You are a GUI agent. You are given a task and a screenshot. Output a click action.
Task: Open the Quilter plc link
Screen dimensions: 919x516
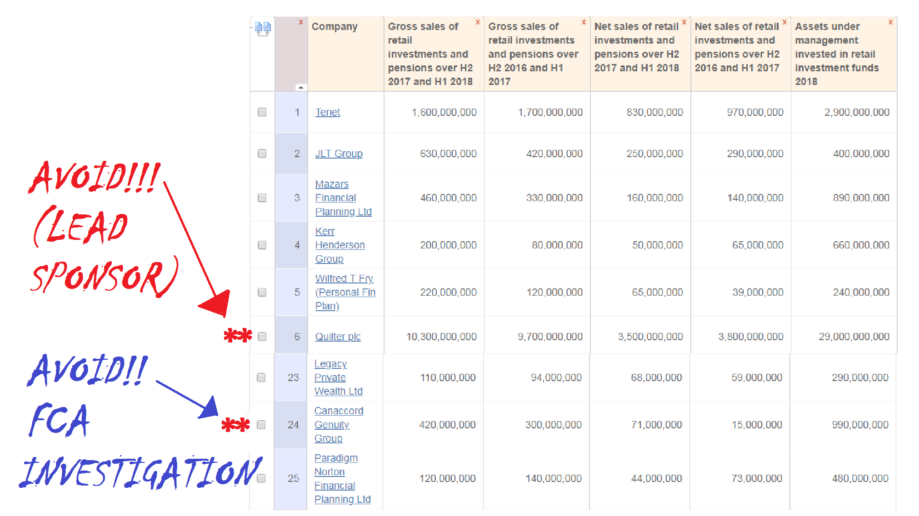coord(338,337)
